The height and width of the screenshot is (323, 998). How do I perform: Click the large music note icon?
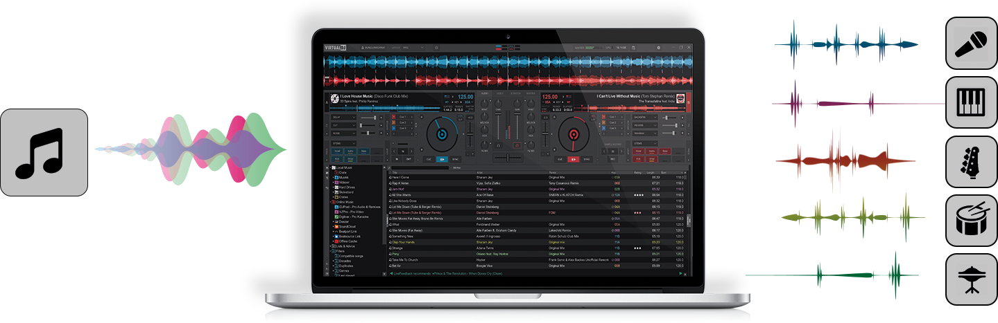(44, 152)
